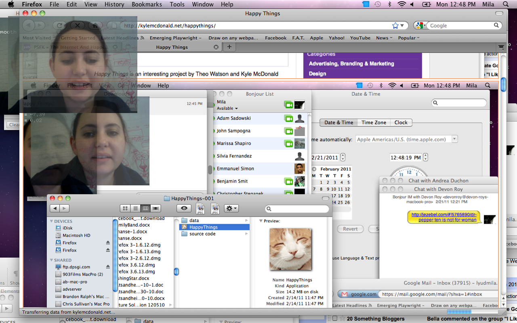Image resolution: width=517 pixels, height=323 pixels.
Task: Open a new tab with the plus button
Action: [229, 47]
